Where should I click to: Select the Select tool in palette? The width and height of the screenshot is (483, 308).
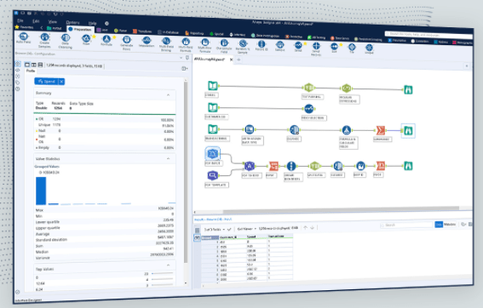click(298, 47)
